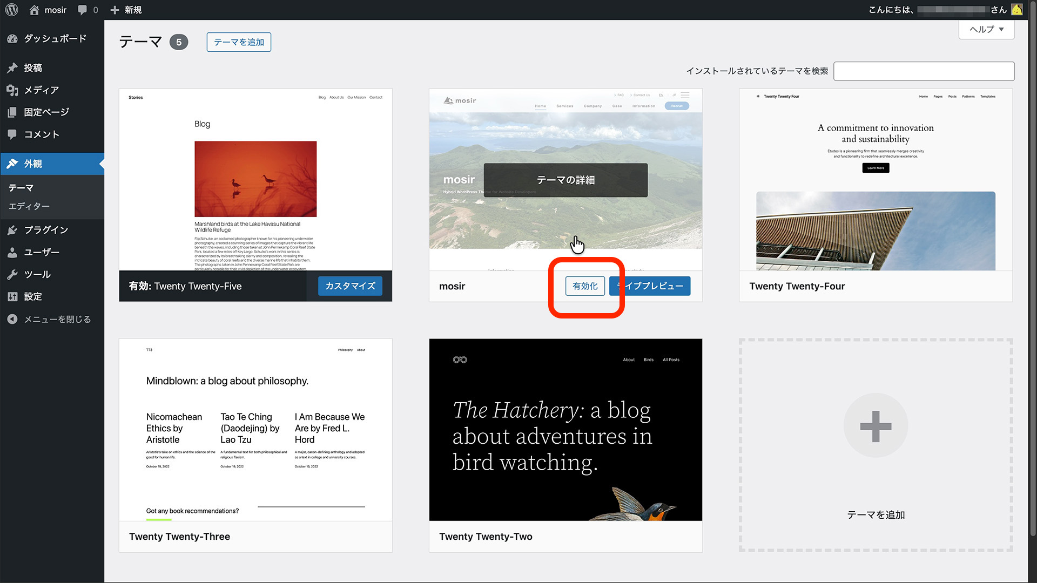1037x583 pixels.
Task: Click the large plus add-theme tile
Action: [876, 426]
